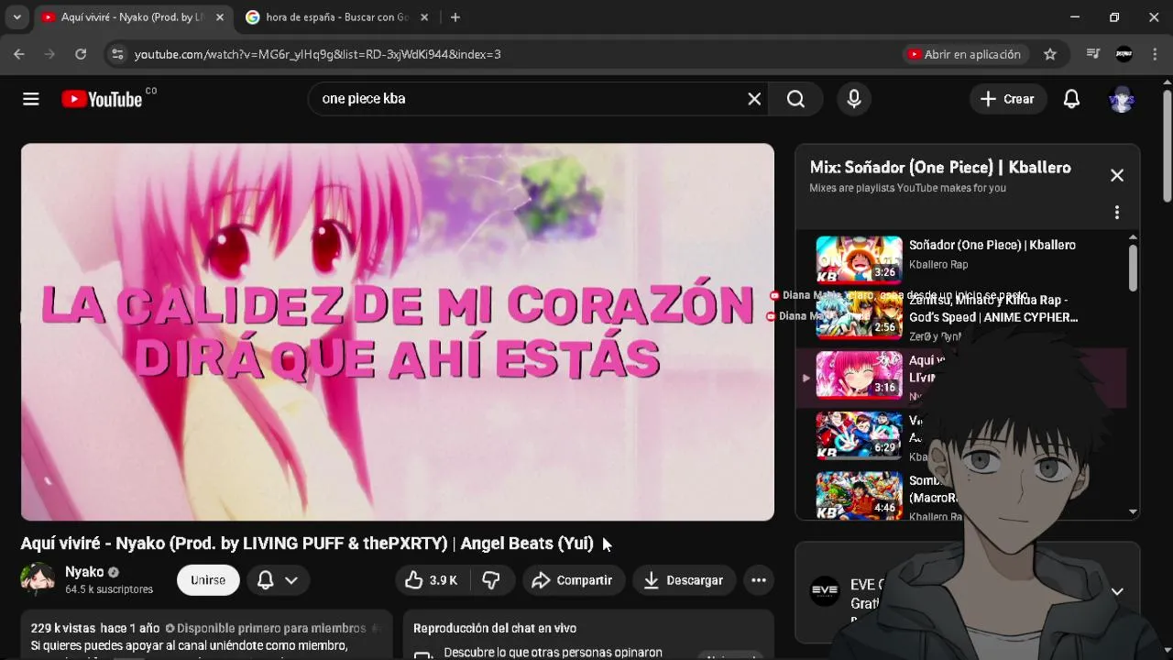
Task: Close the Aquí viviré browser tab
Action: 220,17
